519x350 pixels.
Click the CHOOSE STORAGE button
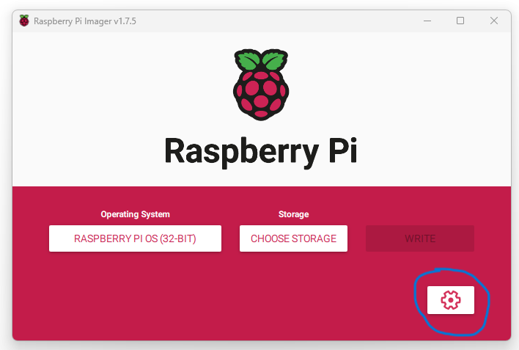point(294,238)
